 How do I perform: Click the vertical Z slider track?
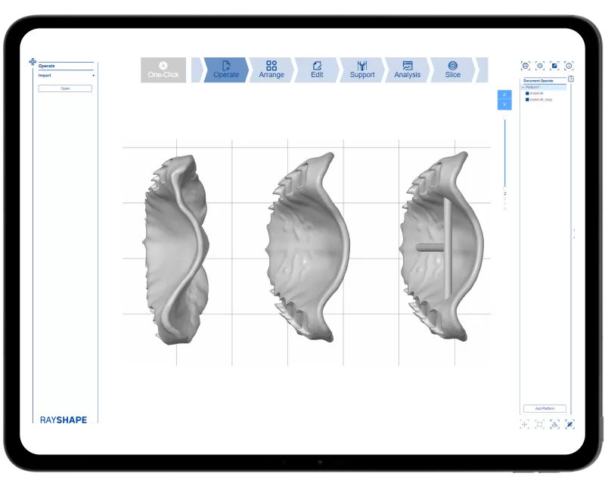pyautogui.click(x=504, y=151)
